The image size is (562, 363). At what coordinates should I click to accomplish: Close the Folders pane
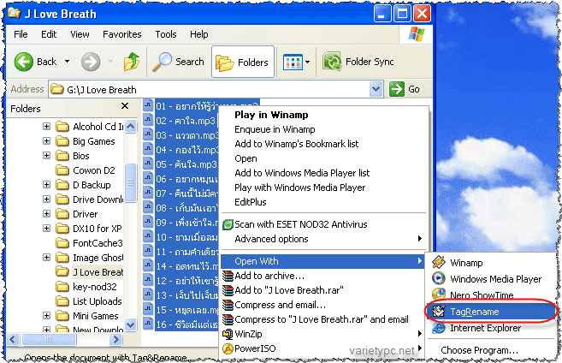(125, 106)
